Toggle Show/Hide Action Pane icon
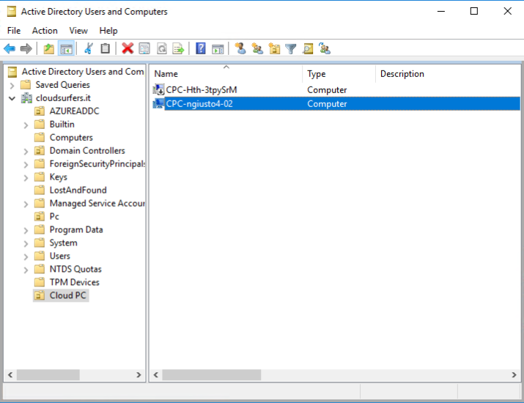Viewport: 524px width, 403px height. click(x=218, y=49)
